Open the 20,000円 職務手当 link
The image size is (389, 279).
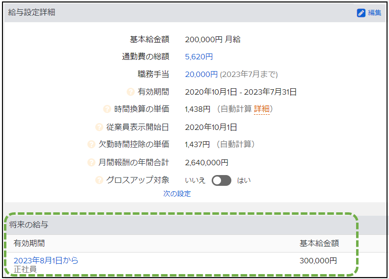point(201,75)
